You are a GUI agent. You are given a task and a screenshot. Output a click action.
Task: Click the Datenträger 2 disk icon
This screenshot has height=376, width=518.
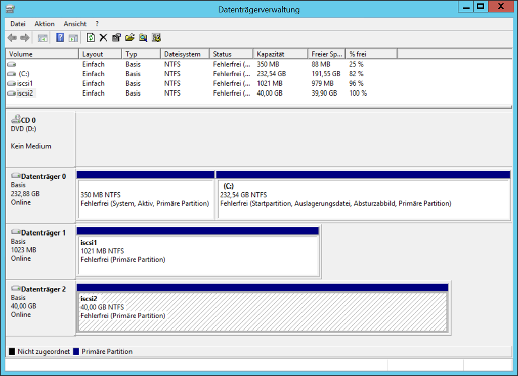[16, 288]
